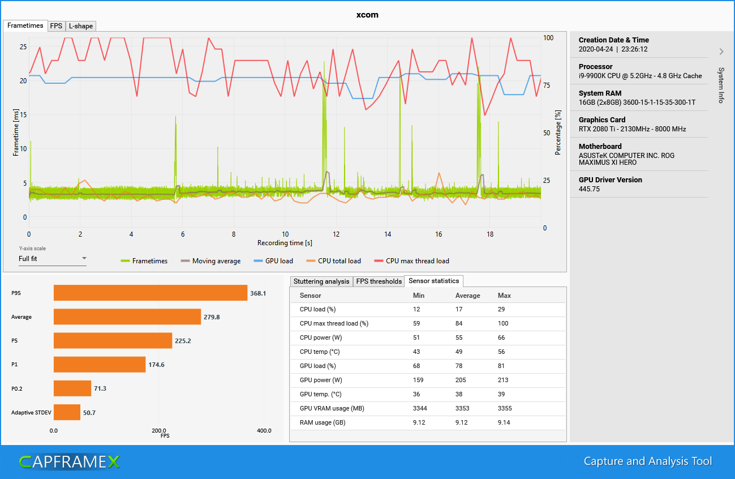Toggle Moving average legend entry

pyautogui.click(x=210, y=261)
